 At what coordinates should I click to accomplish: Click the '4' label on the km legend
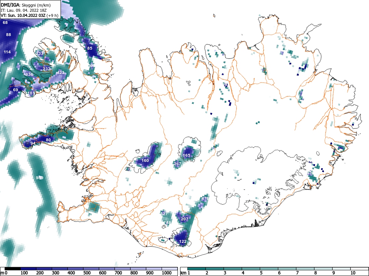pyautogui.click(x=243, y=273)
